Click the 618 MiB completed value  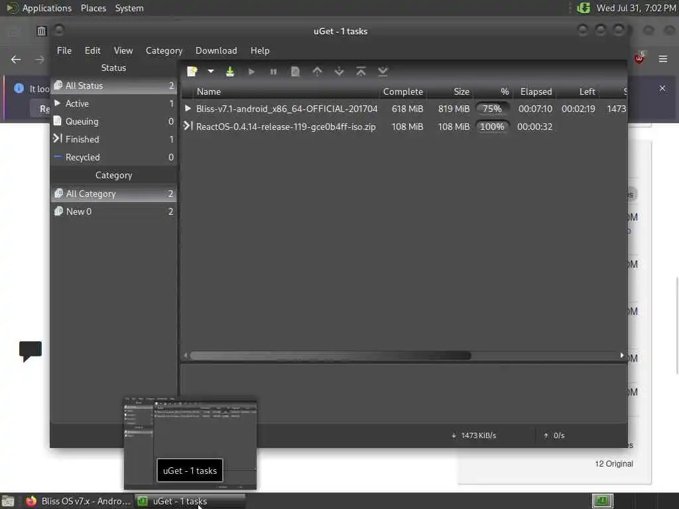[407, 109]
